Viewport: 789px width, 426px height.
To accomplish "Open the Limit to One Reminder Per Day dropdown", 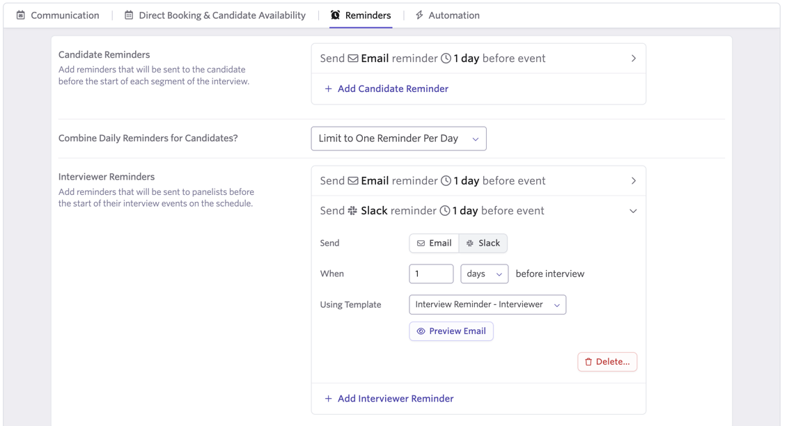I will [398, 139].
